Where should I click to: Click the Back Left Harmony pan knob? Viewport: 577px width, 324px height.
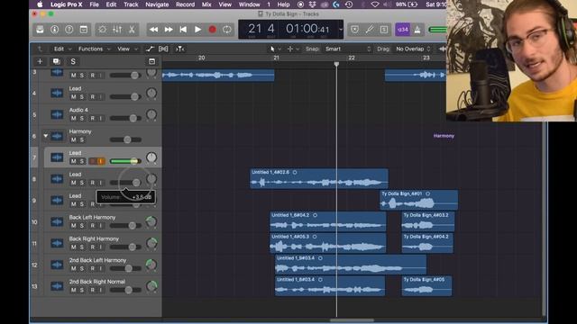point(151,222)
